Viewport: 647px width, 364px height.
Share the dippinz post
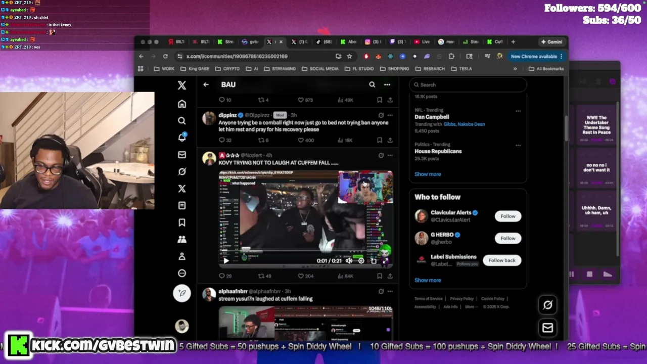[390, 140]
